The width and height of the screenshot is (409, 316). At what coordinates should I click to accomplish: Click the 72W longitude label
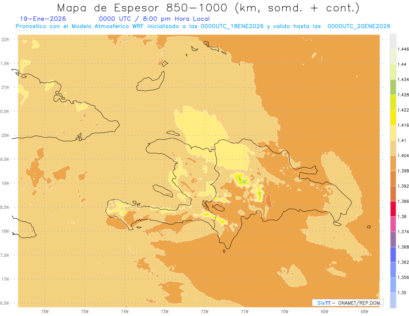point(204,312)
